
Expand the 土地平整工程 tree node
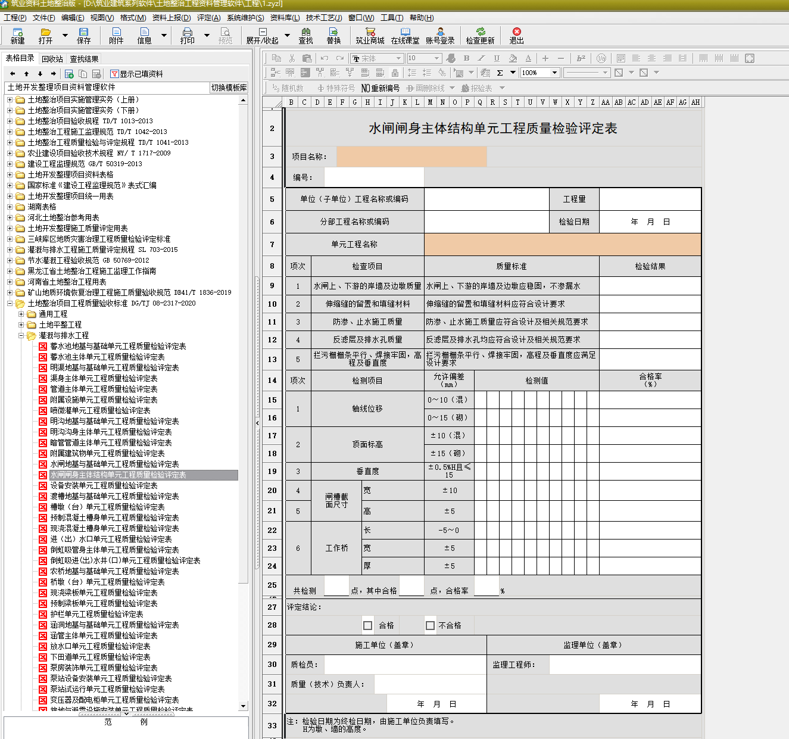(21, 325)
